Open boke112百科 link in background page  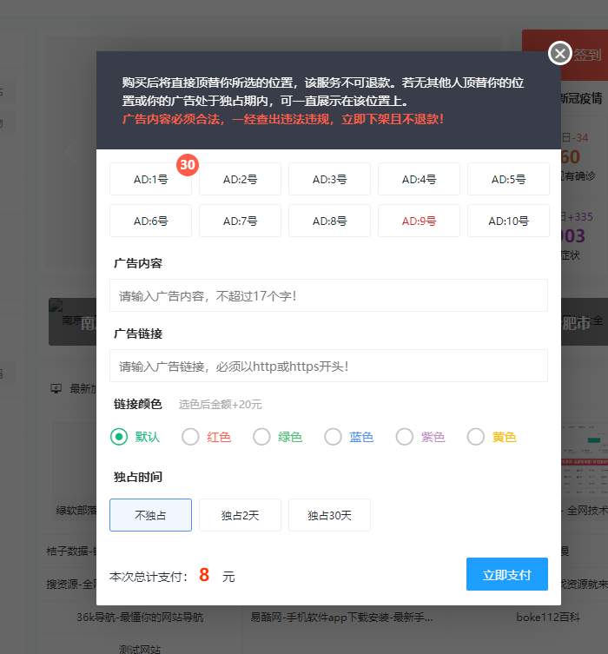tap(548, 617)
